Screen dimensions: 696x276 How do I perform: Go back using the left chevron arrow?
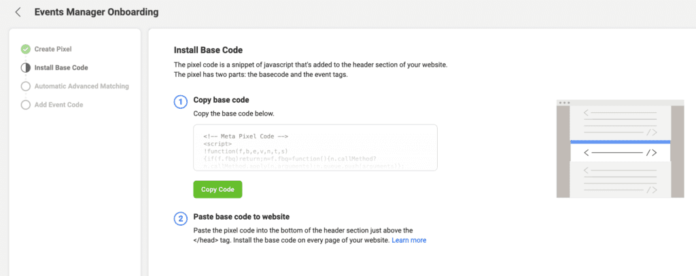18,12
